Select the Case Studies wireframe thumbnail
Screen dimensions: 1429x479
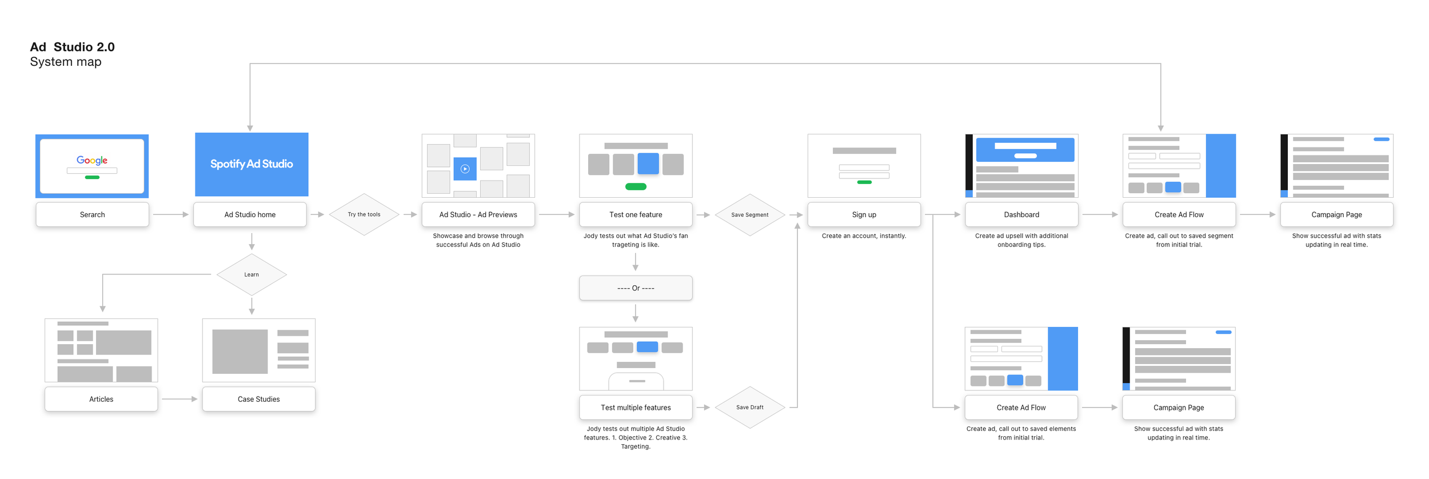click(x=258, y=350)
